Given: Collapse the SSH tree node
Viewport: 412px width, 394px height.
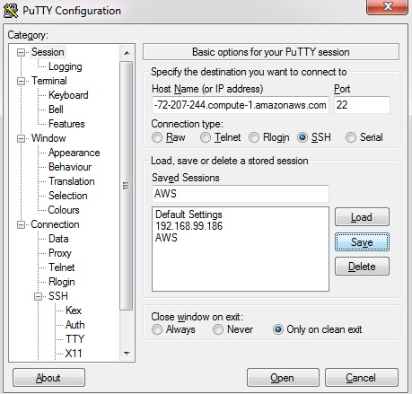Looking at the screenshot, I should pyautogui.click(x=38, y=296).
